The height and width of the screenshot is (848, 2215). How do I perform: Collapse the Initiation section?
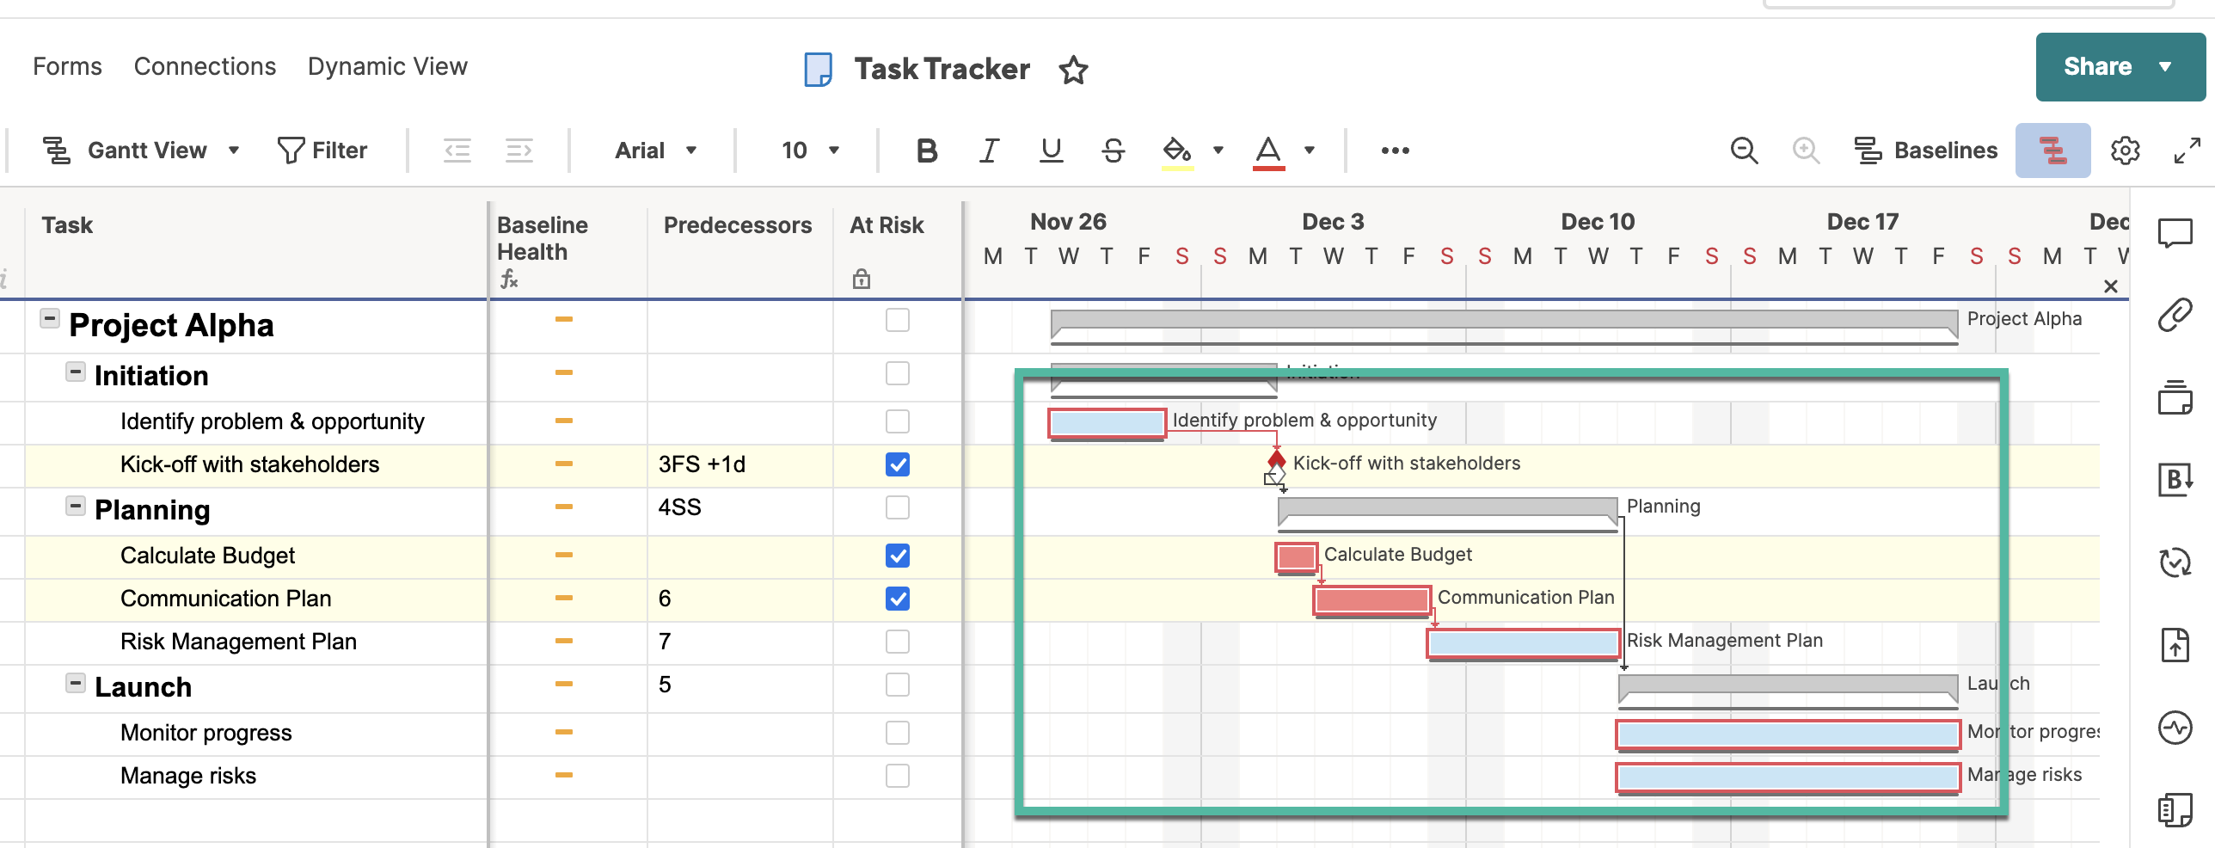(x=76, y=372)
